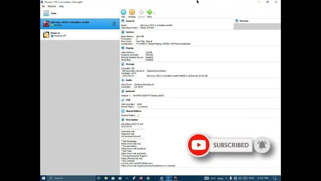321x181 pixels.
Task: Click the New machine toolbar icon
Action: [x=123, y=12]
